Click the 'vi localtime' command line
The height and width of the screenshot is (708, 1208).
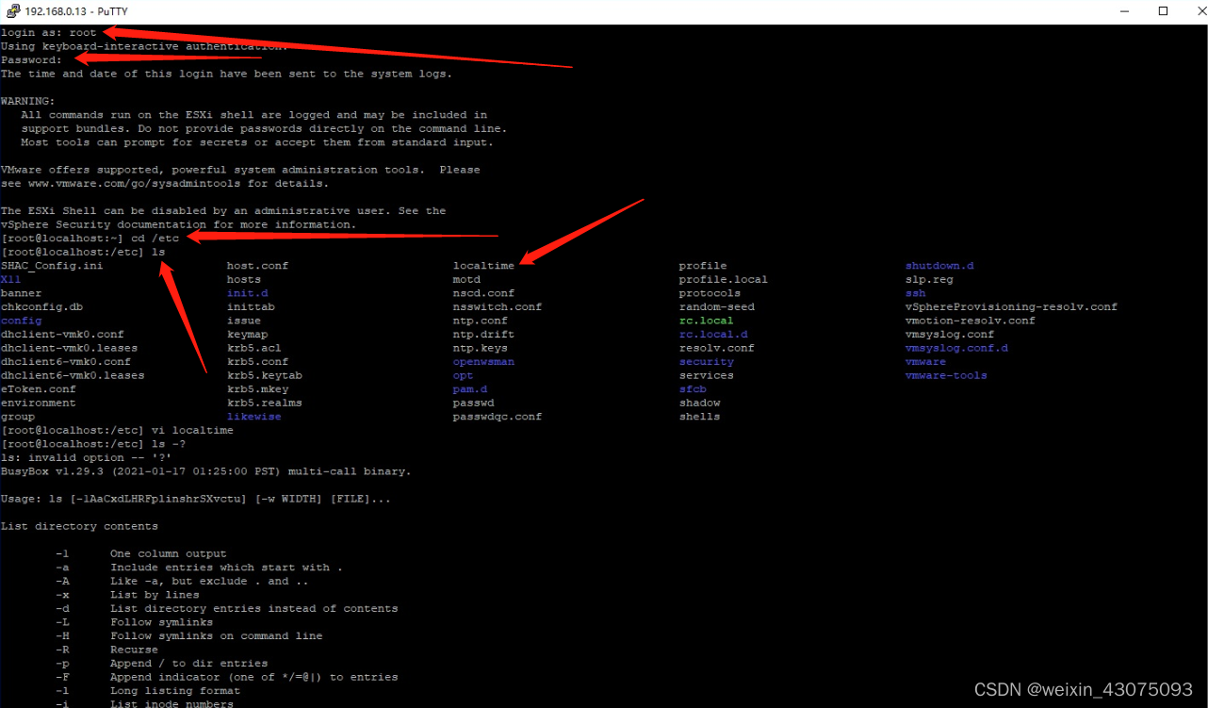point(118,430)
